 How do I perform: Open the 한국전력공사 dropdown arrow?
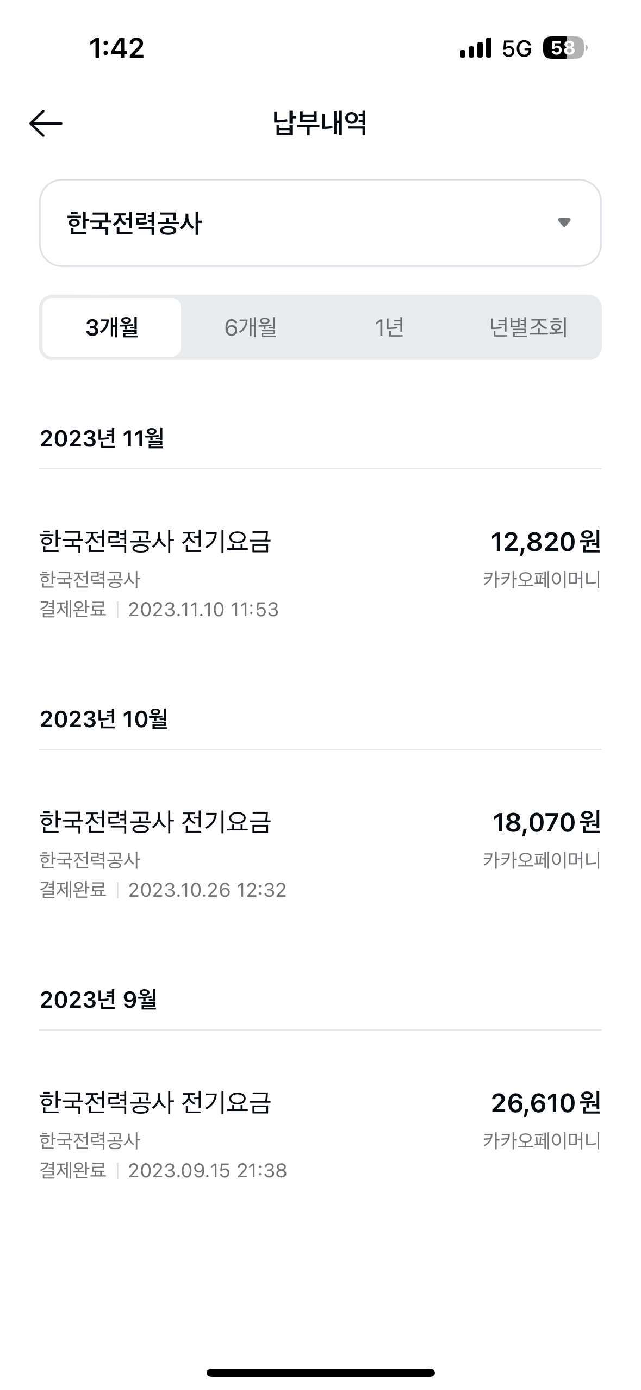pos(564,222)
